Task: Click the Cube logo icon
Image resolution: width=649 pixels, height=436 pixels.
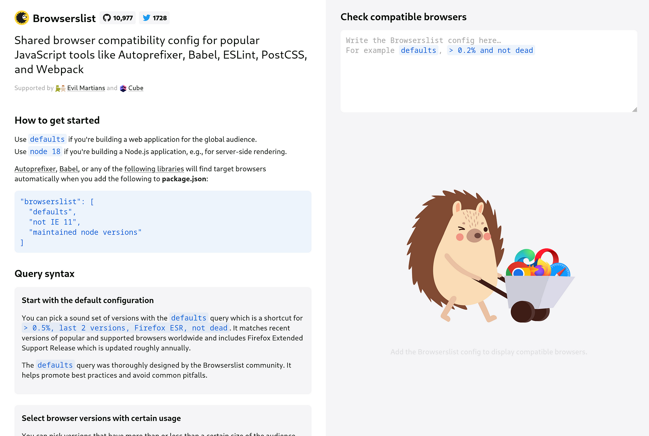Action: tap(123, 88)
